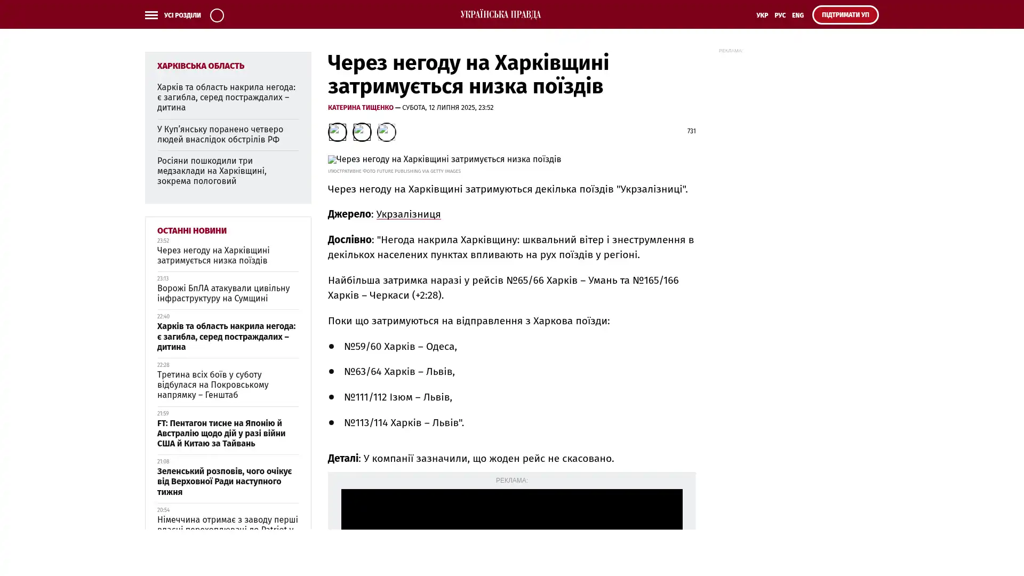Click the round search icon in the header
Screen dimensions: 1024x576
click(217, 15)
